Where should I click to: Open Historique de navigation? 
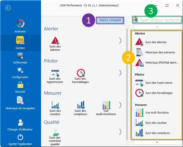tap(20, 103)
